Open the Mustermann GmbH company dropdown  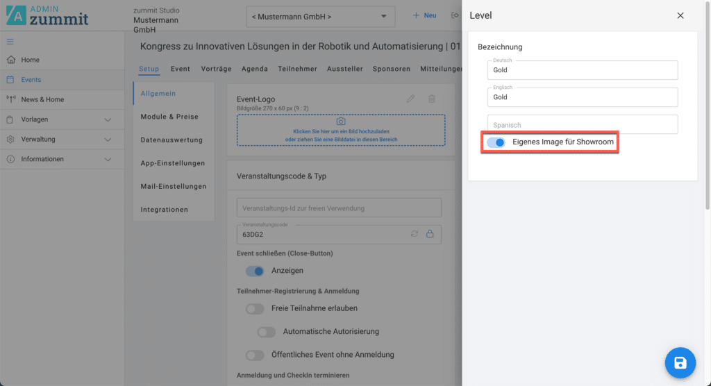[x=320, y=16]
